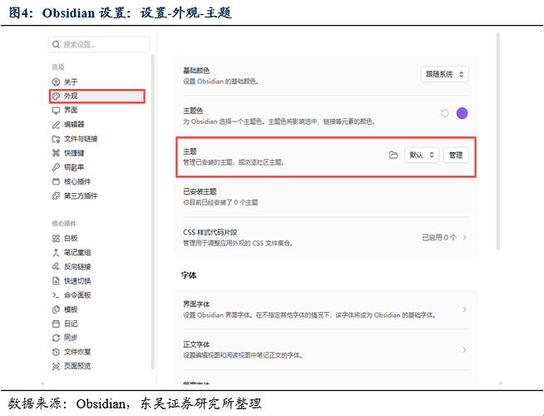The image size is (544, 416).
Task: Select the 编辑器 pencil icon
Action: 56,125
